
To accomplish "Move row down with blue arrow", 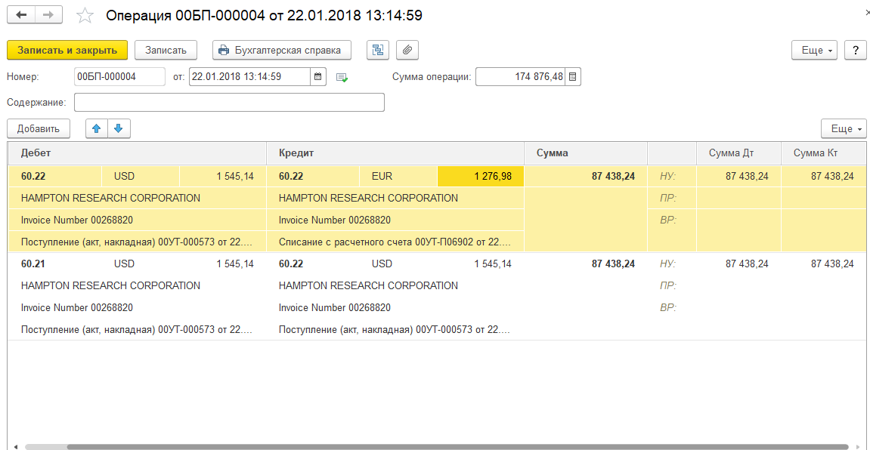I will 119,129.
